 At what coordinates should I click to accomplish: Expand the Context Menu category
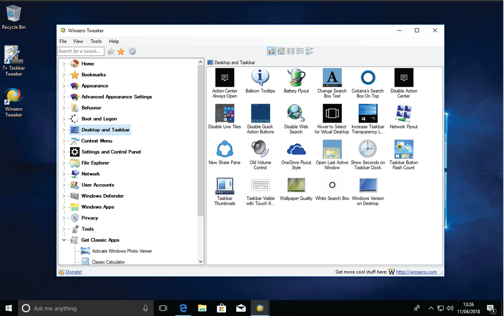[x=64, y=141]
